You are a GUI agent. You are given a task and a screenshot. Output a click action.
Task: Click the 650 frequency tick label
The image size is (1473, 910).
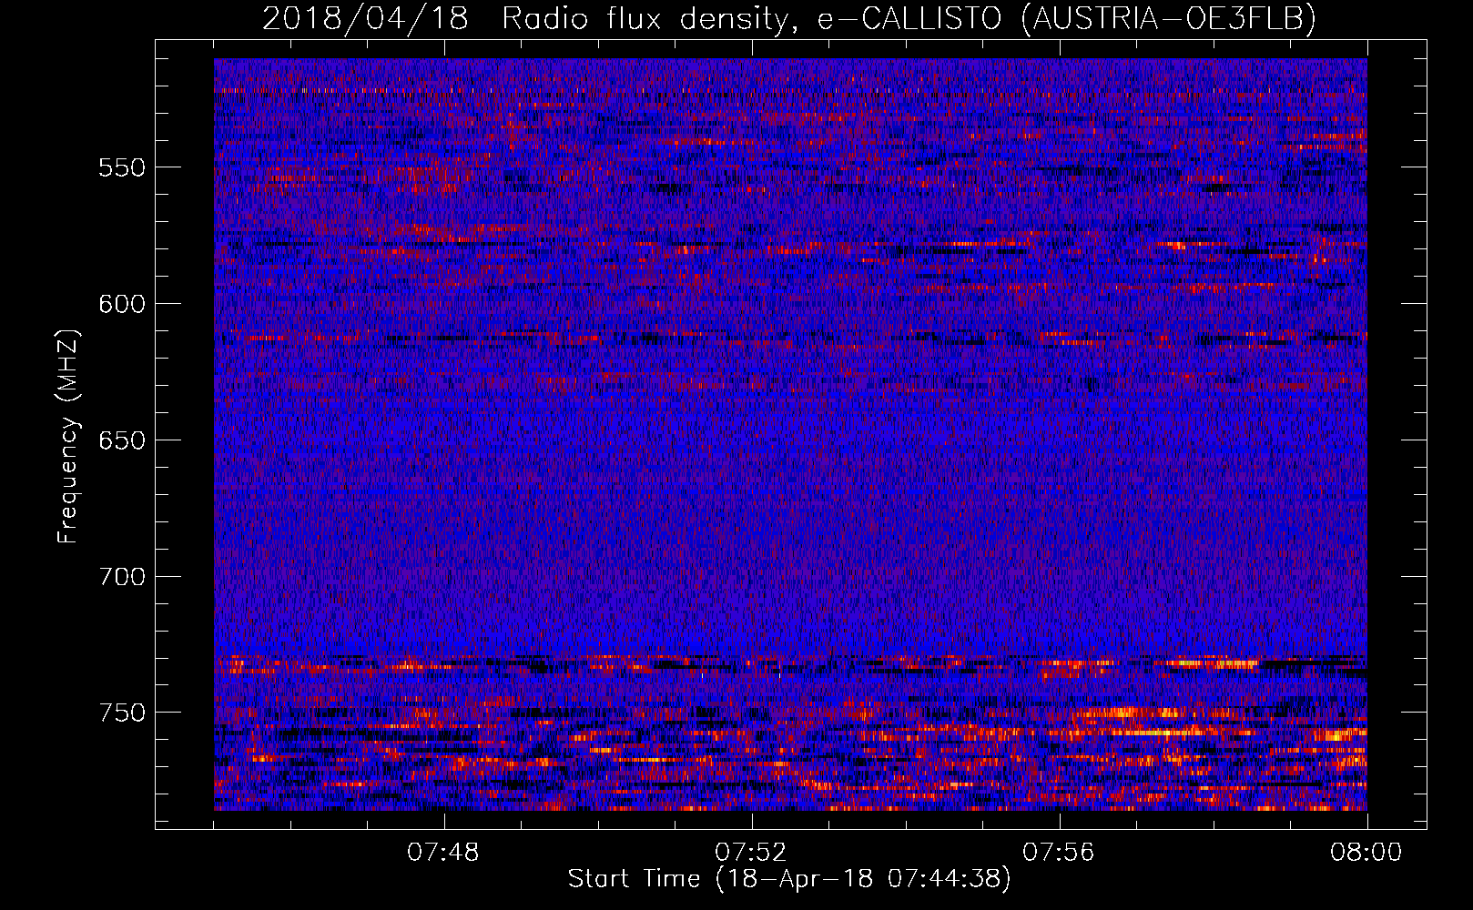(122, 440)
